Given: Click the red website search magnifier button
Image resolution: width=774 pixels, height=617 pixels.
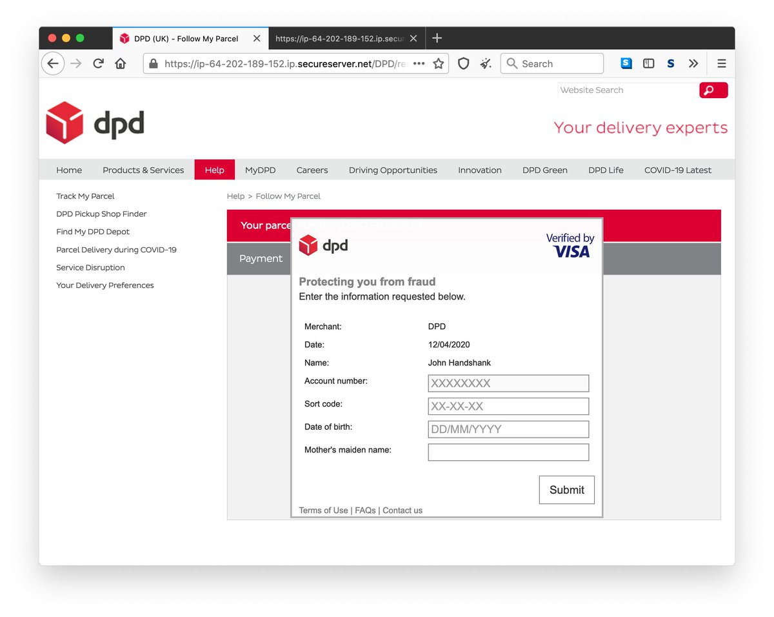Looking at the screenshot, I should pos(713,90).
